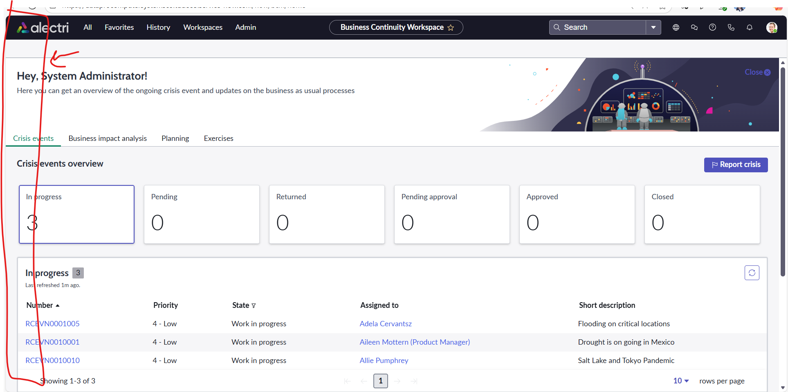Switch to the Exercises tab
Image resolution: width=788 pixels, height=392 pixels.
click(219, 138)
